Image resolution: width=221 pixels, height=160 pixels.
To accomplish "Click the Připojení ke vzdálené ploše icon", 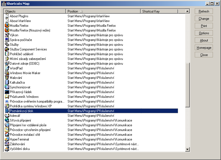I will pos(7,125).
